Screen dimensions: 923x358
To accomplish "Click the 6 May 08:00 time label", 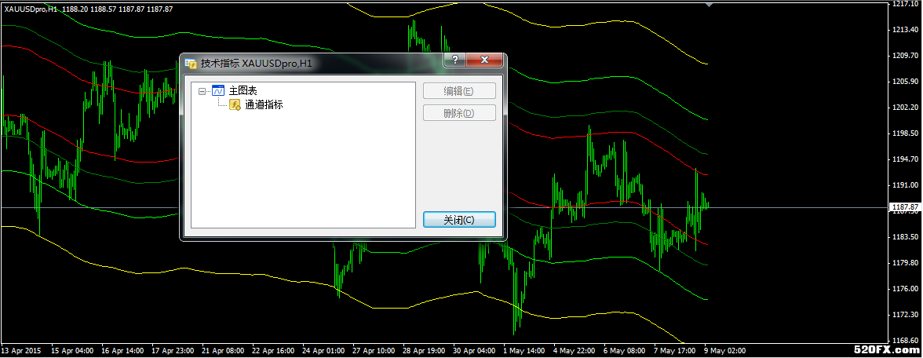I will [x=625, y=351].
